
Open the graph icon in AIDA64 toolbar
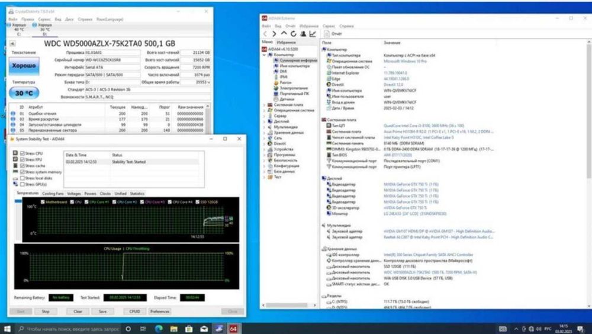click(x=313, y=34)
